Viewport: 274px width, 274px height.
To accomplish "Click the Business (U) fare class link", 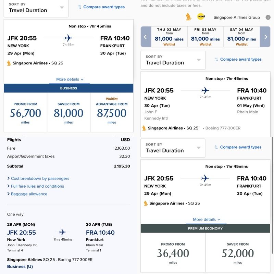I will (x=20, y=266).
